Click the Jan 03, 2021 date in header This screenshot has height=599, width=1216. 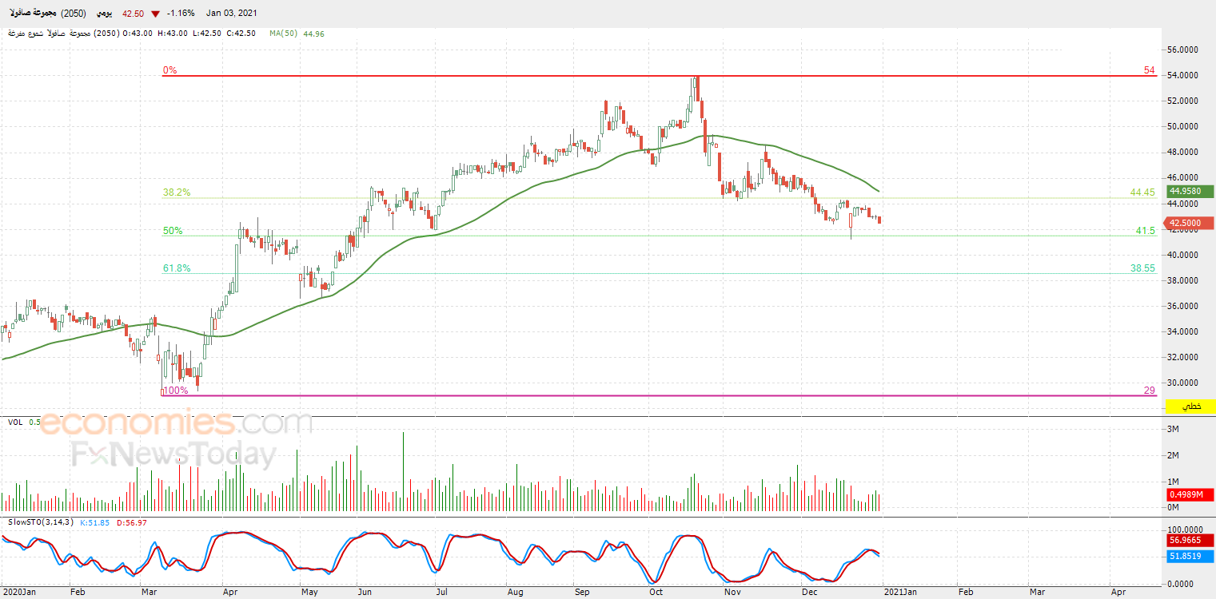pyautogui.click(x=232, y=14)
